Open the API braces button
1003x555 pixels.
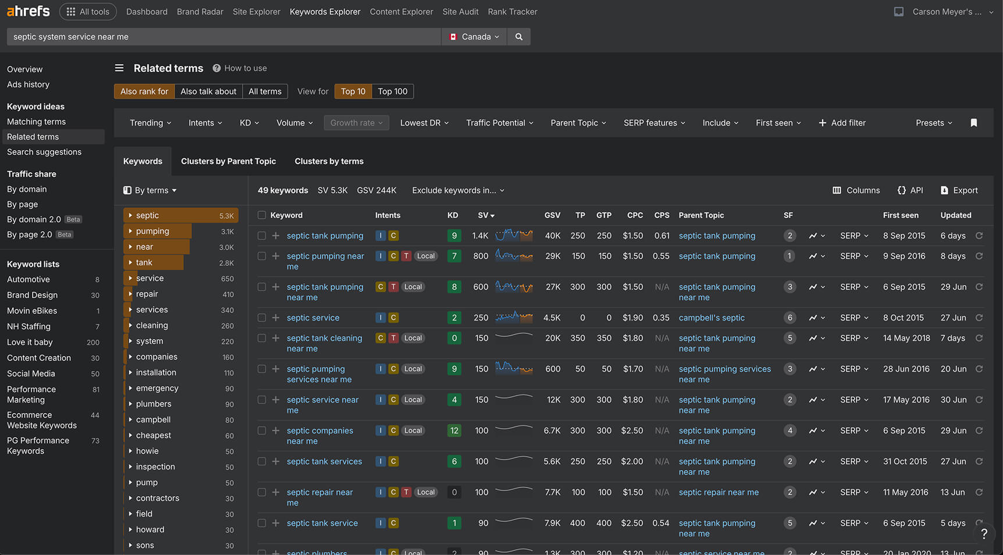coord(910,190)
